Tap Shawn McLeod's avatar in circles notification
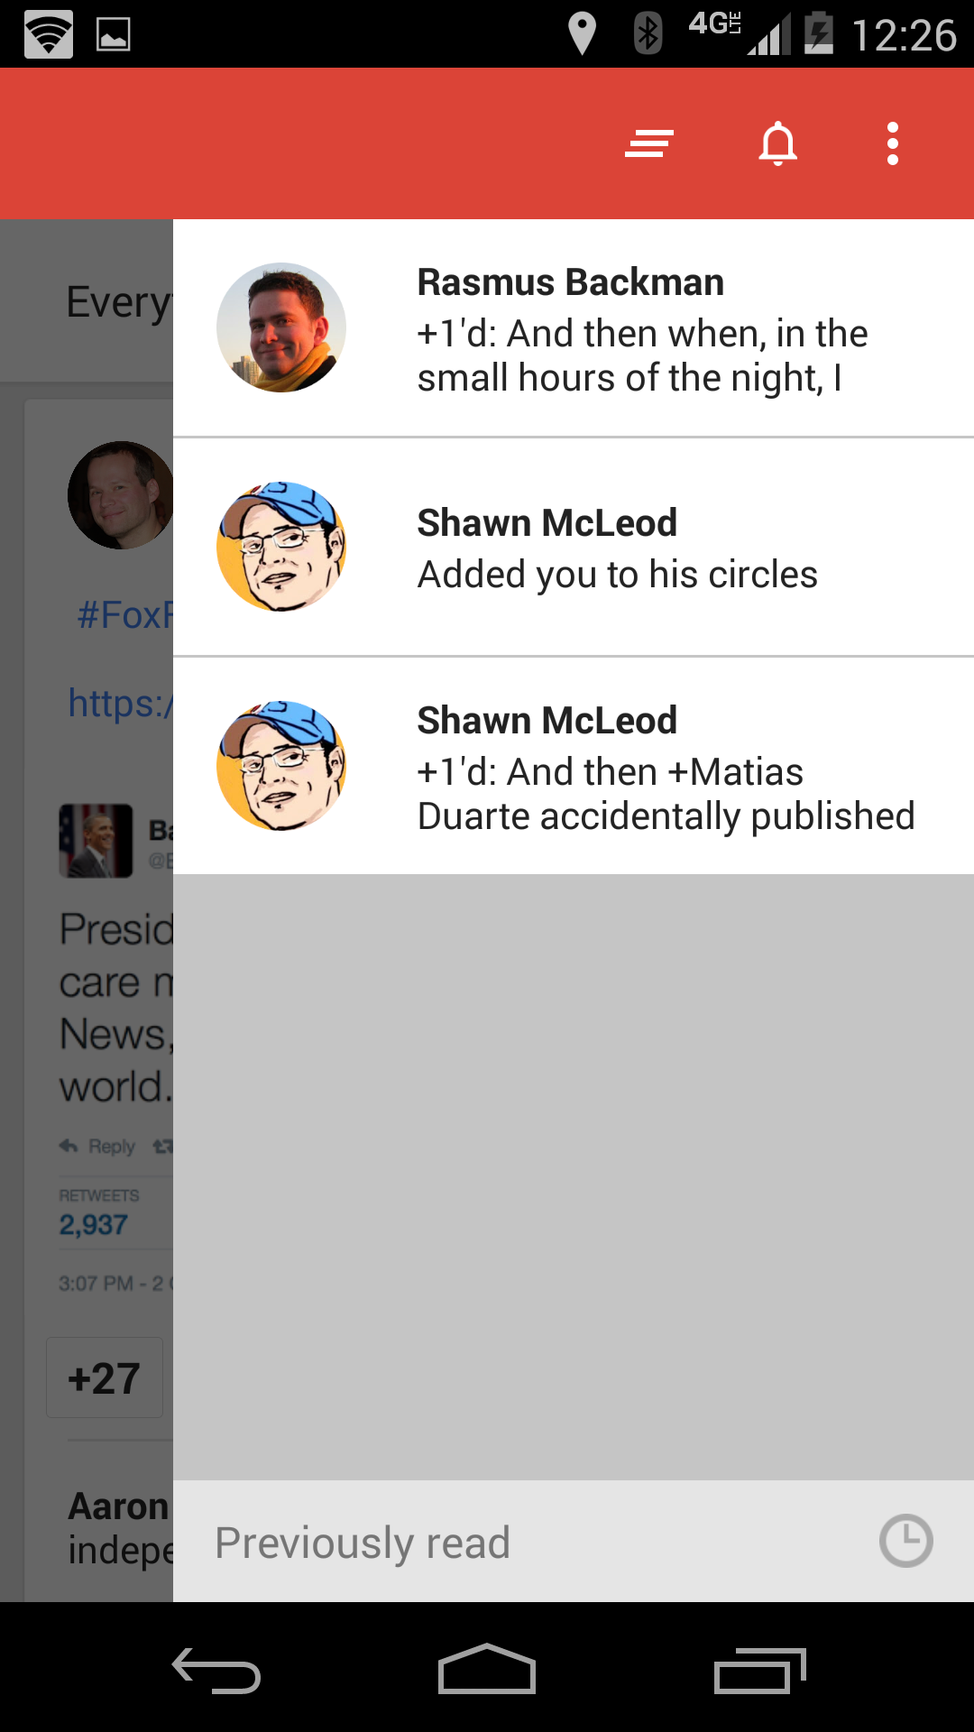 (281, 547)
